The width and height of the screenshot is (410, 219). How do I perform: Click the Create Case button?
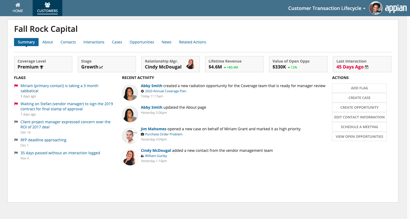tap(359, 98)
